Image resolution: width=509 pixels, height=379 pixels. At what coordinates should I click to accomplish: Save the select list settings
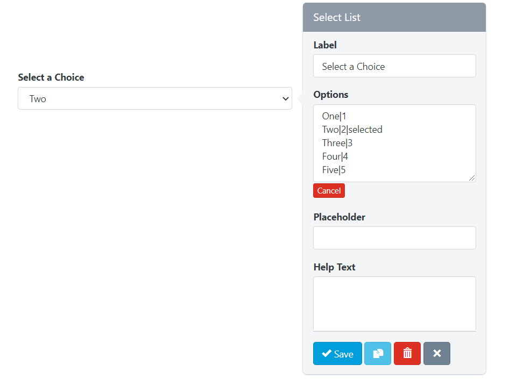338,354
